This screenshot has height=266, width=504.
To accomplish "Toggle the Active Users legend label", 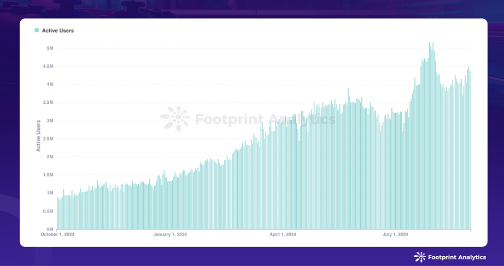I will [x=58, y=31].
